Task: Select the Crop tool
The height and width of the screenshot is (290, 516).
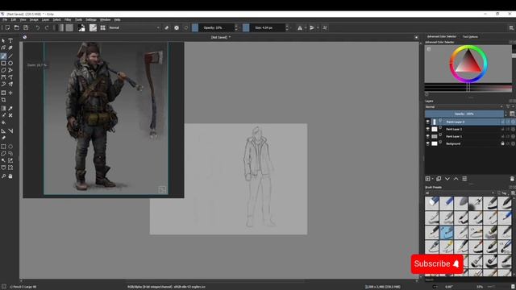Action: pos(3,100)
